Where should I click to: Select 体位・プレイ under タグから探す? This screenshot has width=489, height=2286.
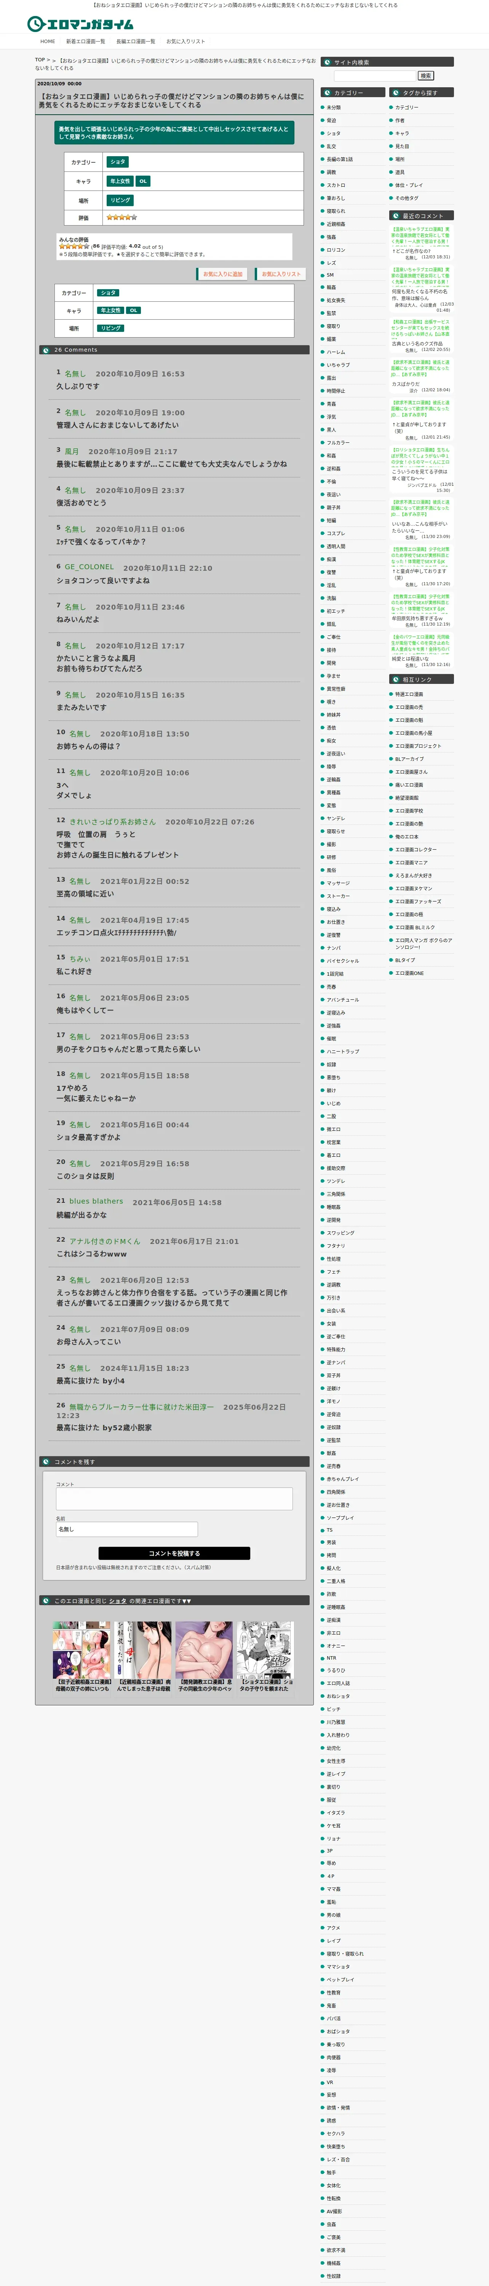tap(409, 186)
